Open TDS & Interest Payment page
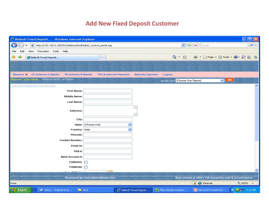269x202 pixels. click(113, 74)
